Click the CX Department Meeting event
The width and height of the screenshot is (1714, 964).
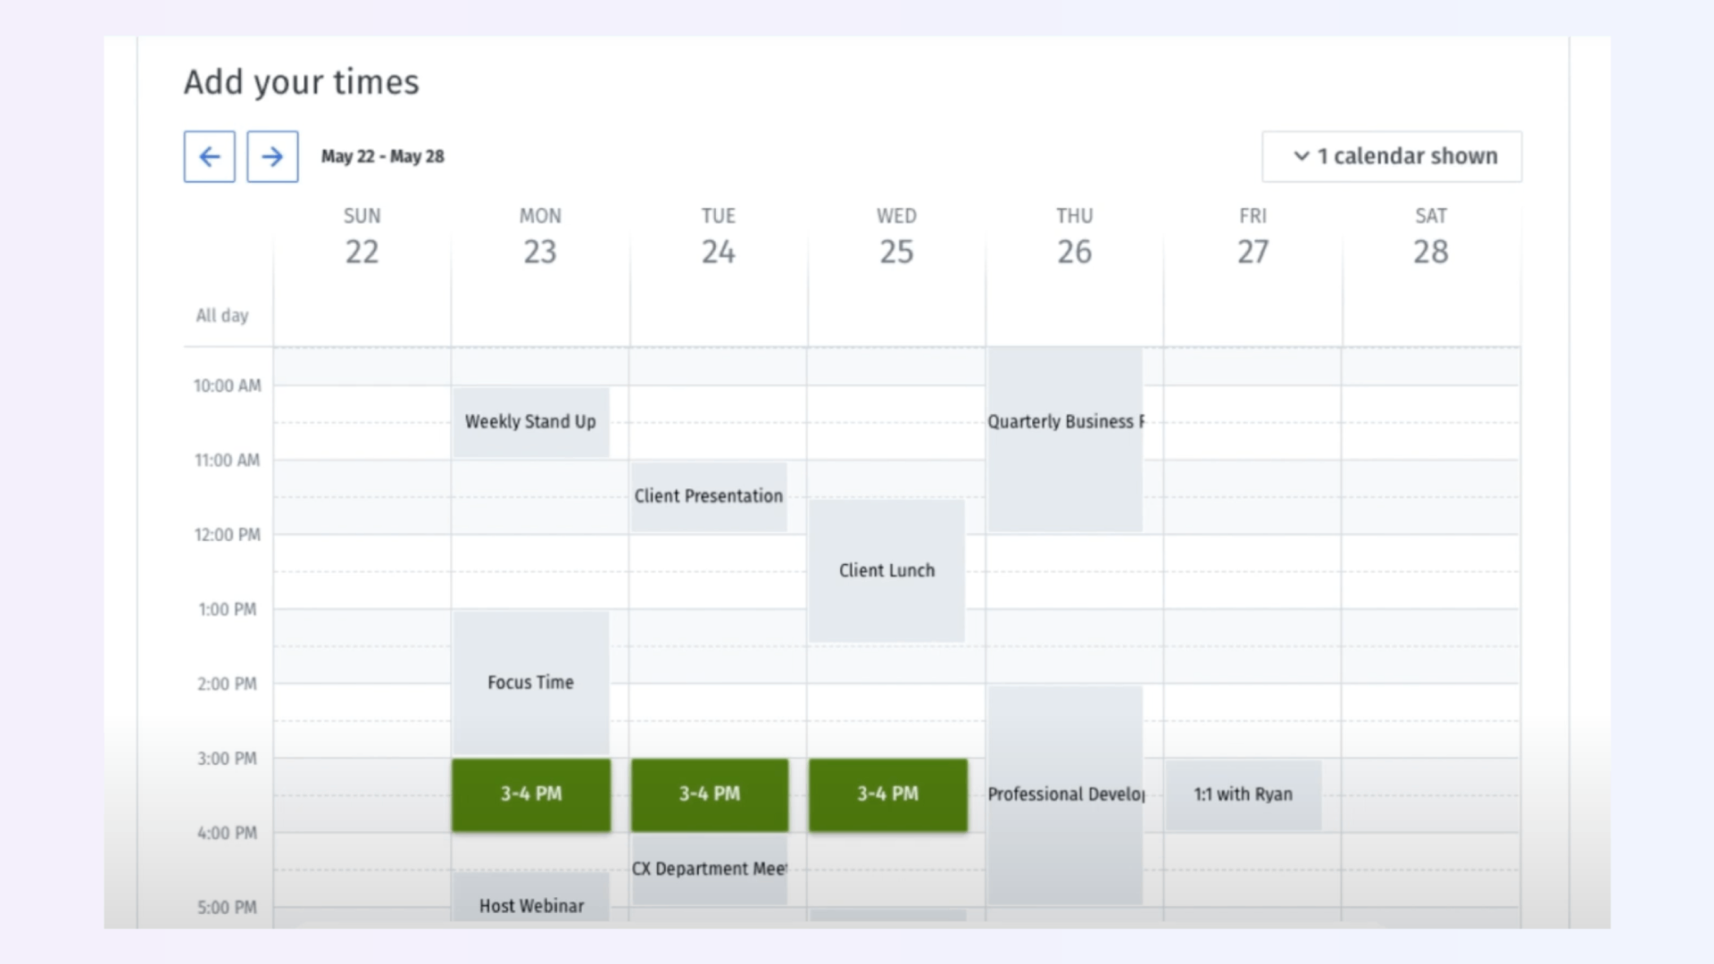pos(710,868)
